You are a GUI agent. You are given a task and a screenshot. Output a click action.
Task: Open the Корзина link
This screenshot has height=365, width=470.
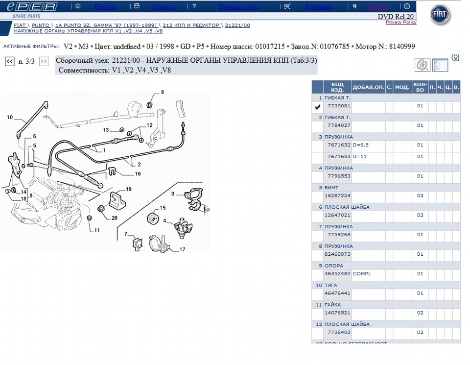pyautogui.click(x=319, y=6)
